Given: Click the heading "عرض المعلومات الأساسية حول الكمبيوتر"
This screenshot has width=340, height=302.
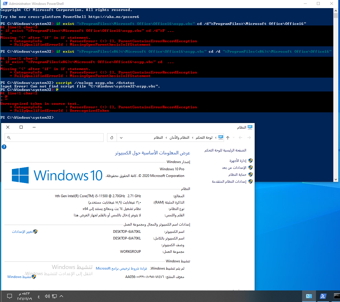Looking at the screenshot, I should [x=152, y=153].
